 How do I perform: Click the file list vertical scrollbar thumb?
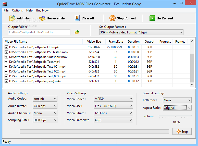coord(192,68)
